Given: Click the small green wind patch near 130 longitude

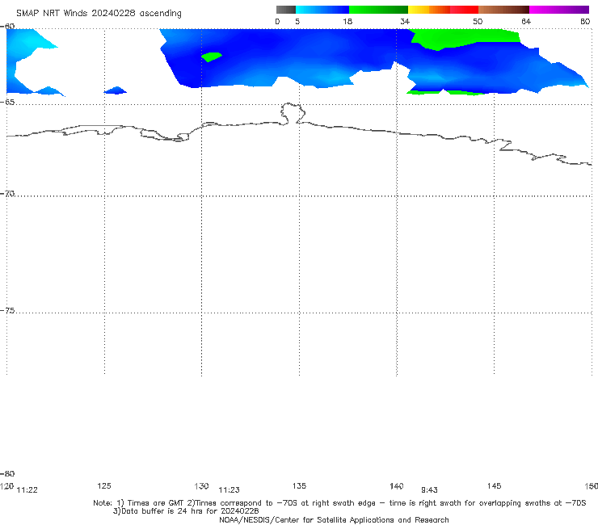Looking at the screenshot, I should [211, 57].
